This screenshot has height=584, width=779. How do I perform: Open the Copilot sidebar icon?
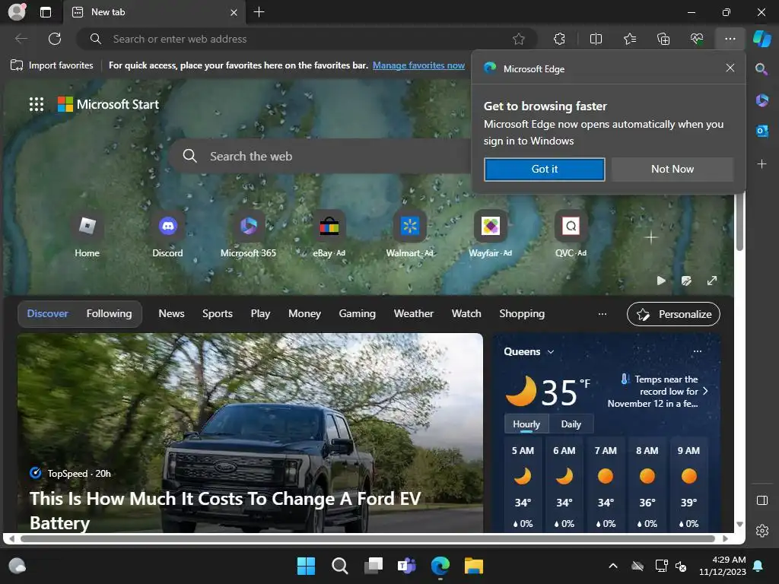tap(762, 39)
